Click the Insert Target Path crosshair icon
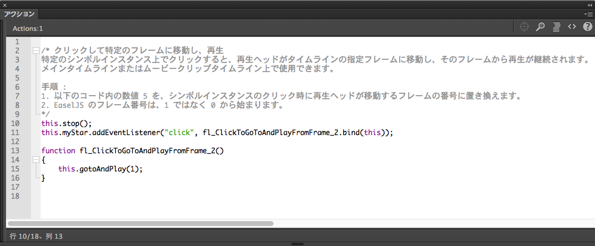Screen dimensions: 595x246 tap(524, 27)
